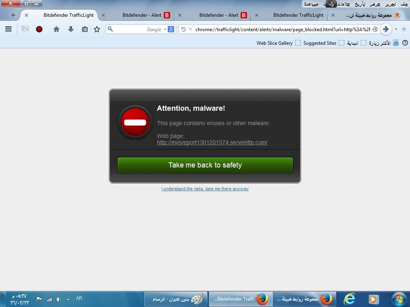
Task: Click Take me back to safety
Action: 205,165
